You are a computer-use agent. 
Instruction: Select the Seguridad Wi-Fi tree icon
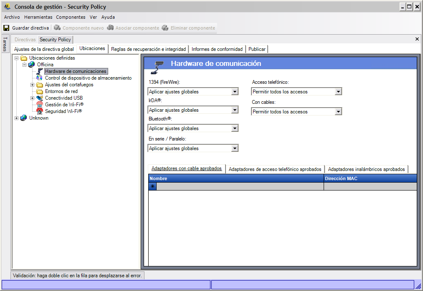40,111
